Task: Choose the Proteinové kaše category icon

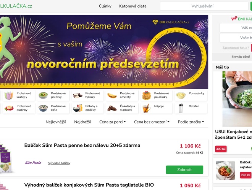Action: click(x=43, y=108)
